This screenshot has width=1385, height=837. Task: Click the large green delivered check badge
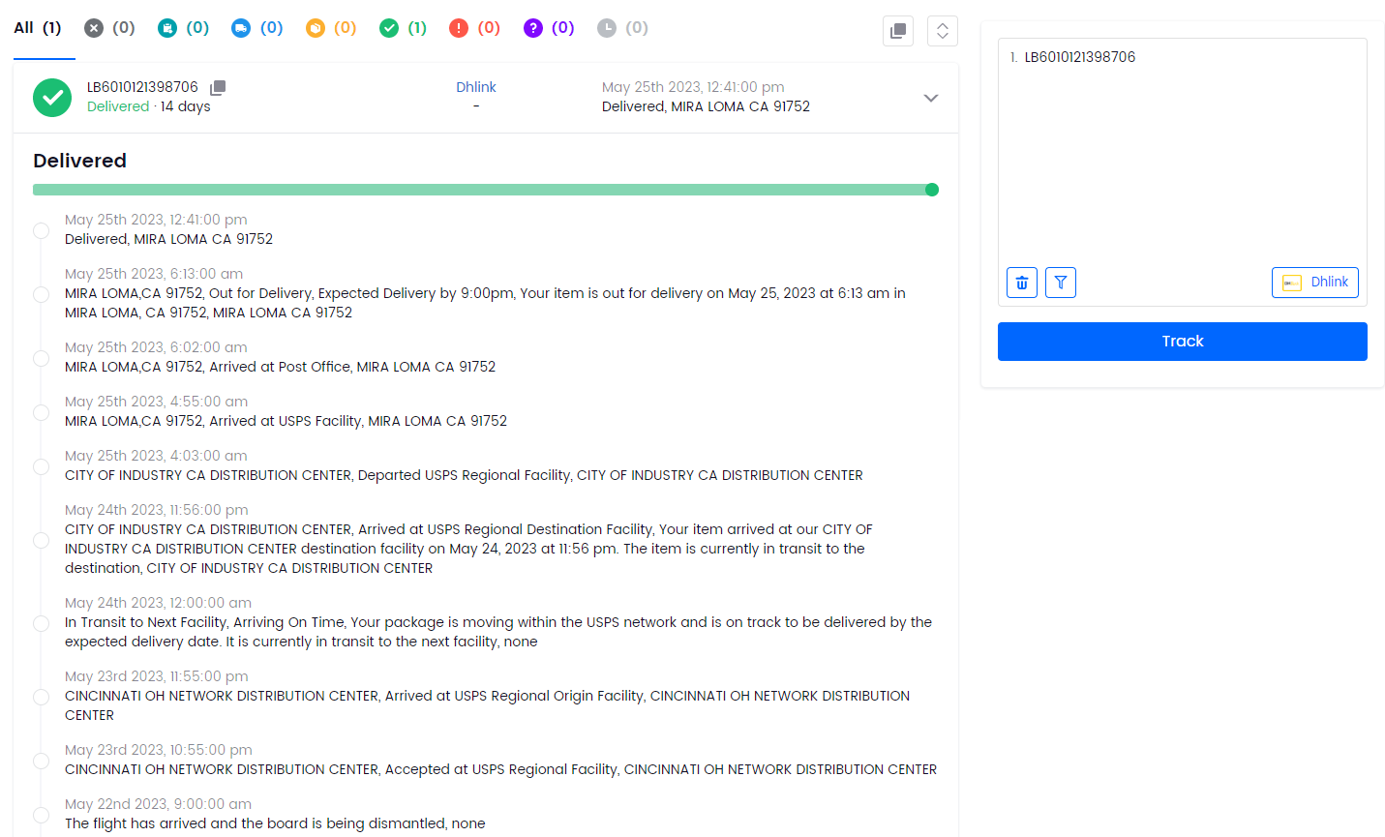(x=52, y=98)
